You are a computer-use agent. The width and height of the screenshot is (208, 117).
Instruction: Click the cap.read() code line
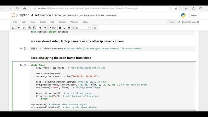(x=71, y=68)
